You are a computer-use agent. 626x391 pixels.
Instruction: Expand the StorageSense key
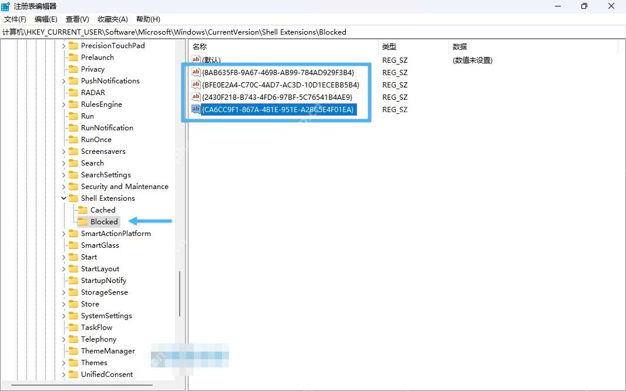click(63, 292)
